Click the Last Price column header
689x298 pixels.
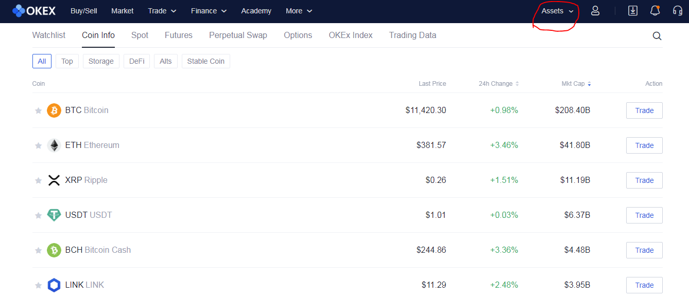coord(433,84)
